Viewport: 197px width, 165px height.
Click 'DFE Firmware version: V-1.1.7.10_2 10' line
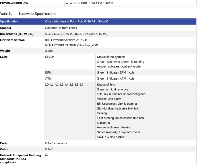72,45
